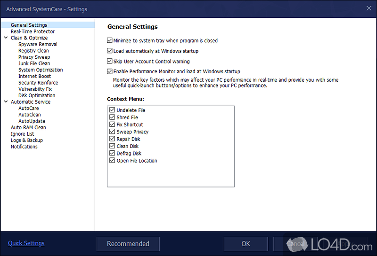Select Auto RAM Clean in sidebar
The width and height of the screenshot is (377, 256).
coord(28,127)
